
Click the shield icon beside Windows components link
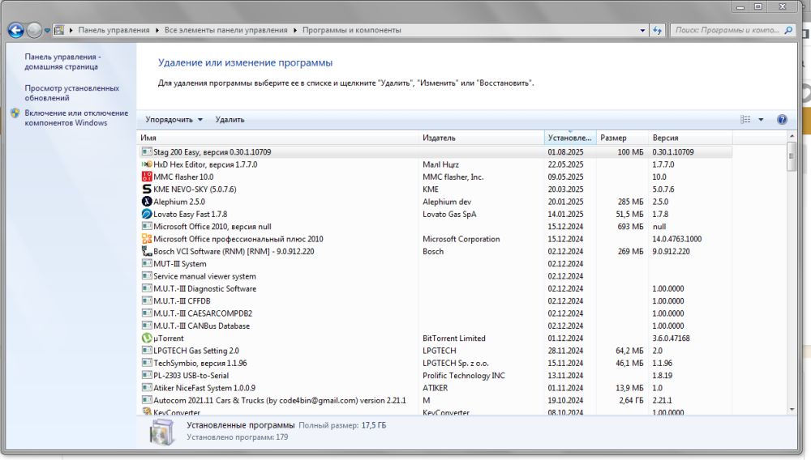(15, 113)
